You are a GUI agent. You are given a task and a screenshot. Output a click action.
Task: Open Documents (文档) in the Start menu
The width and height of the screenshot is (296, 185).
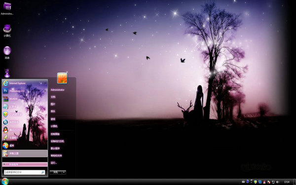click(53, 97)
